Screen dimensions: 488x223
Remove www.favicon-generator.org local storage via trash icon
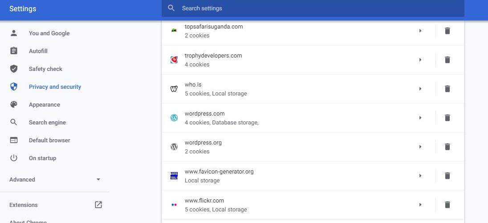click(x=447, y=176)
